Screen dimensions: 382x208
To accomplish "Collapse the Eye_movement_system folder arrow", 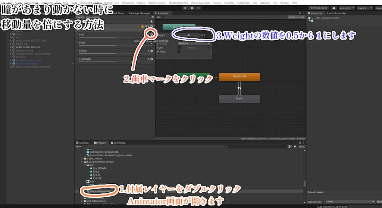I will pyautogui.click(x=82, y=162).
